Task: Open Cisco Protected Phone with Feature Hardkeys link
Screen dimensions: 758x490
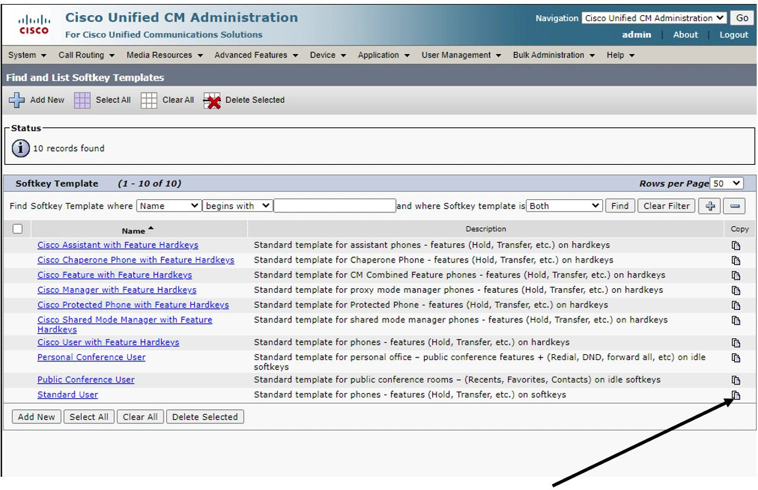Action: tap(133, 305)
